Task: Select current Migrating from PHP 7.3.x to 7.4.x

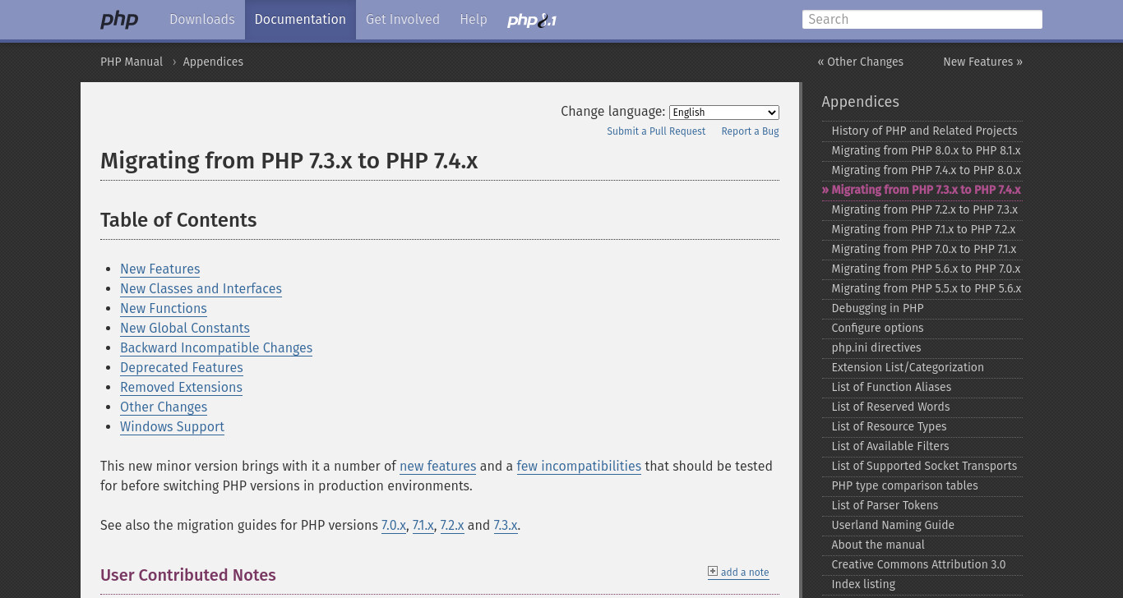Action: coord(926,191)
